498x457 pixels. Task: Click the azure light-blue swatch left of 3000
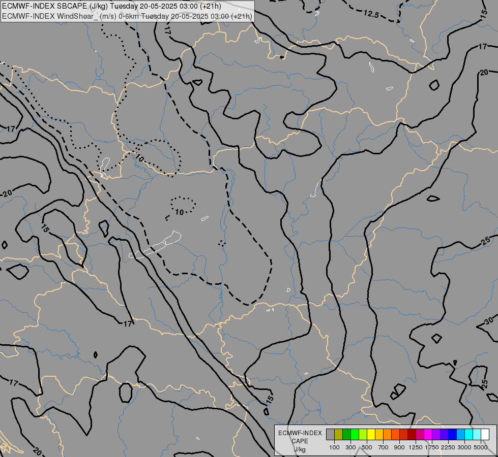tap(461, 435)
